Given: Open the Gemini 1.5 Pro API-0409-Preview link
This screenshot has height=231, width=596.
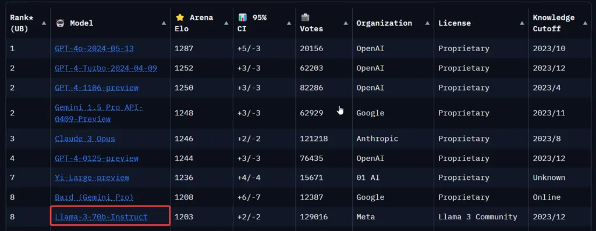Looking at the screenshot, I should point(99,113).
